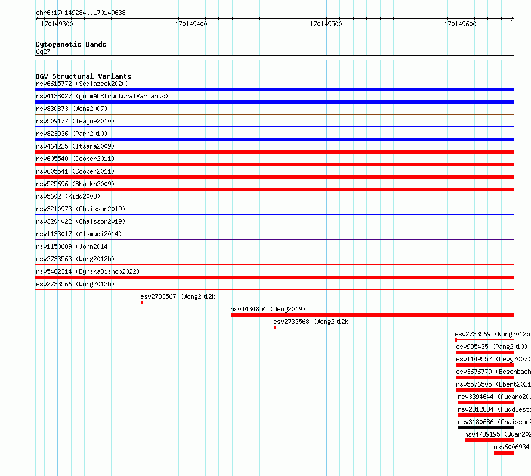Click the nsv5602 (Kidd2008) label
531x476 pixels.
pyautogui.click(x=68, y=196)
